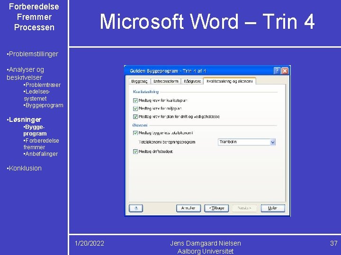The width and height of the screenshot is (341, 255).
Task: Toggle Medtag krav for miljøplan checkbox
Action: tap(135, 109)
